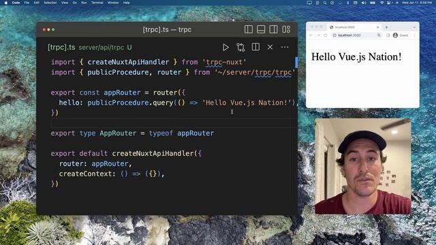Open the File menu
The image size is (436, 245).
tap(27, 3)
